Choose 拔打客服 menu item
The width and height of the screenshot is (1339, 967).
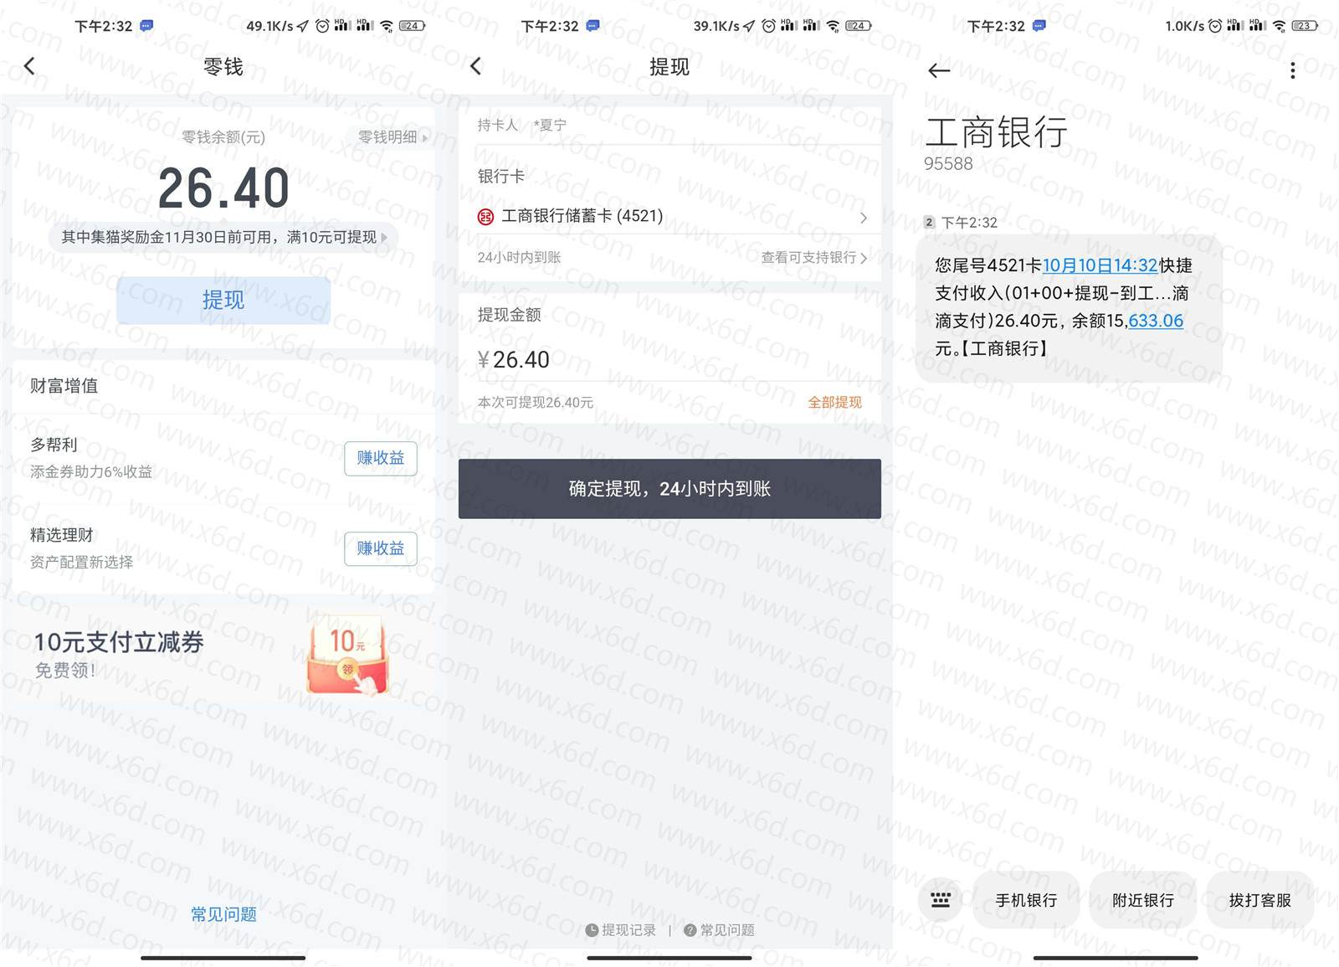click(1259, 900)
